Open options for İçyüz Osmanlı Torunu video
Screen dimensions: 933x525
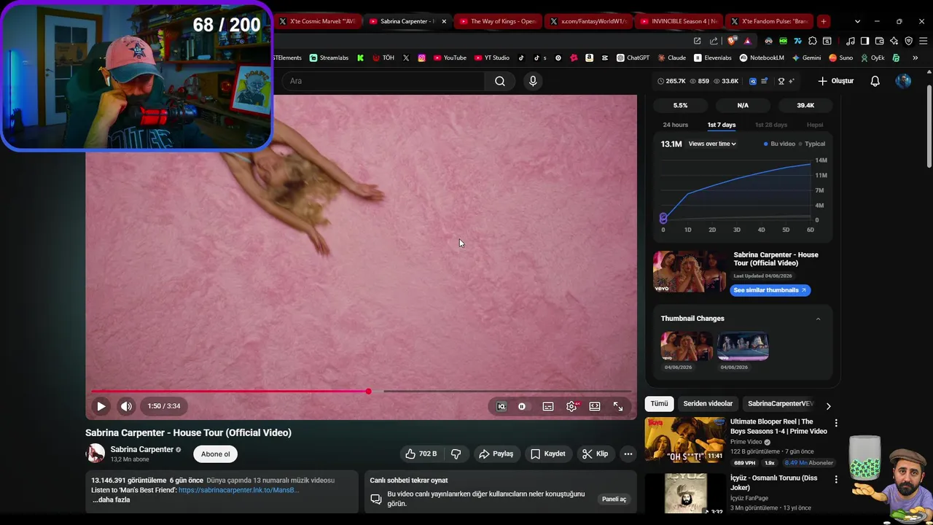coord(836,480)
